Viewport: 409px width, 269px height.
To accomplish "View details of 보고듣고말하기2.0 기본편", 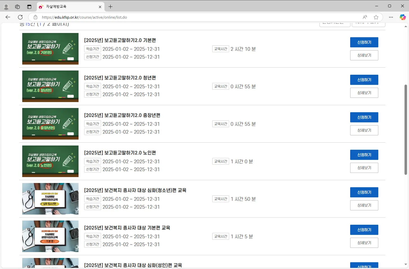I will pyautogui.click(x=364, y=55).
